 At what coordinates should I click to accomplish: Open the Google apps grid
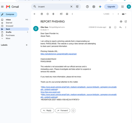pyautogui.click(x=122, y=7)
